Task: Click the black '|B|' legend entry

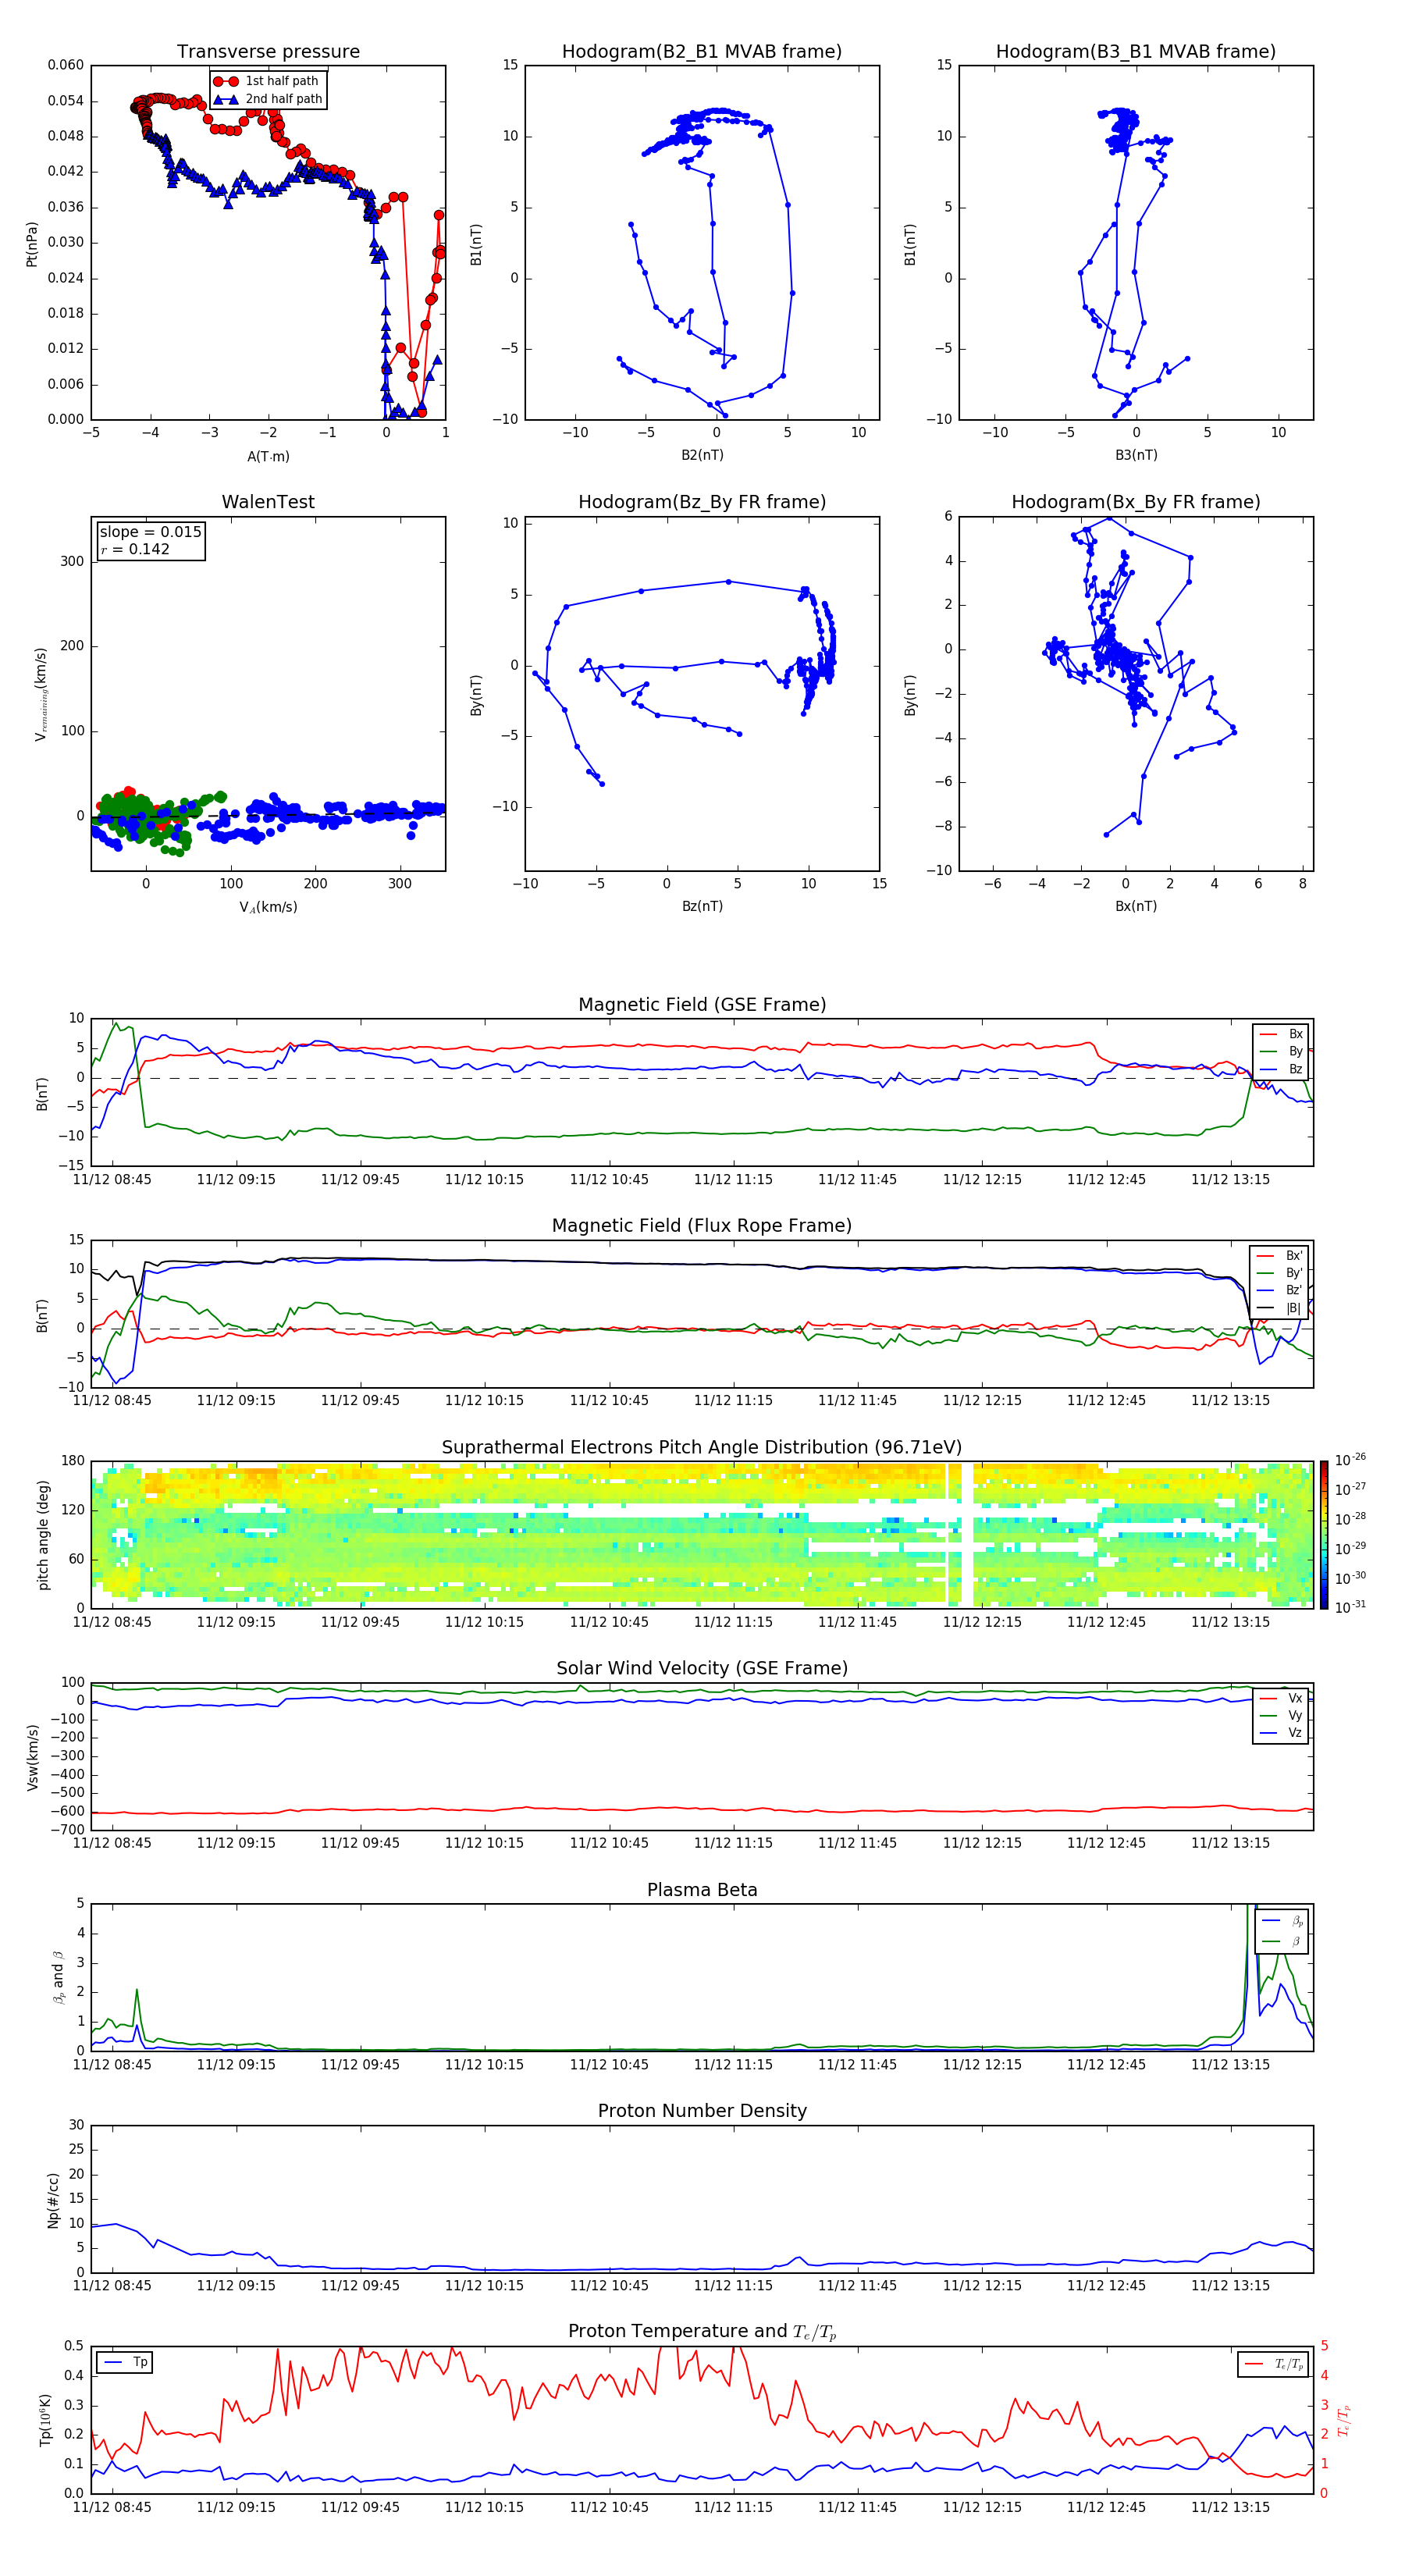Action: 1279,1309
